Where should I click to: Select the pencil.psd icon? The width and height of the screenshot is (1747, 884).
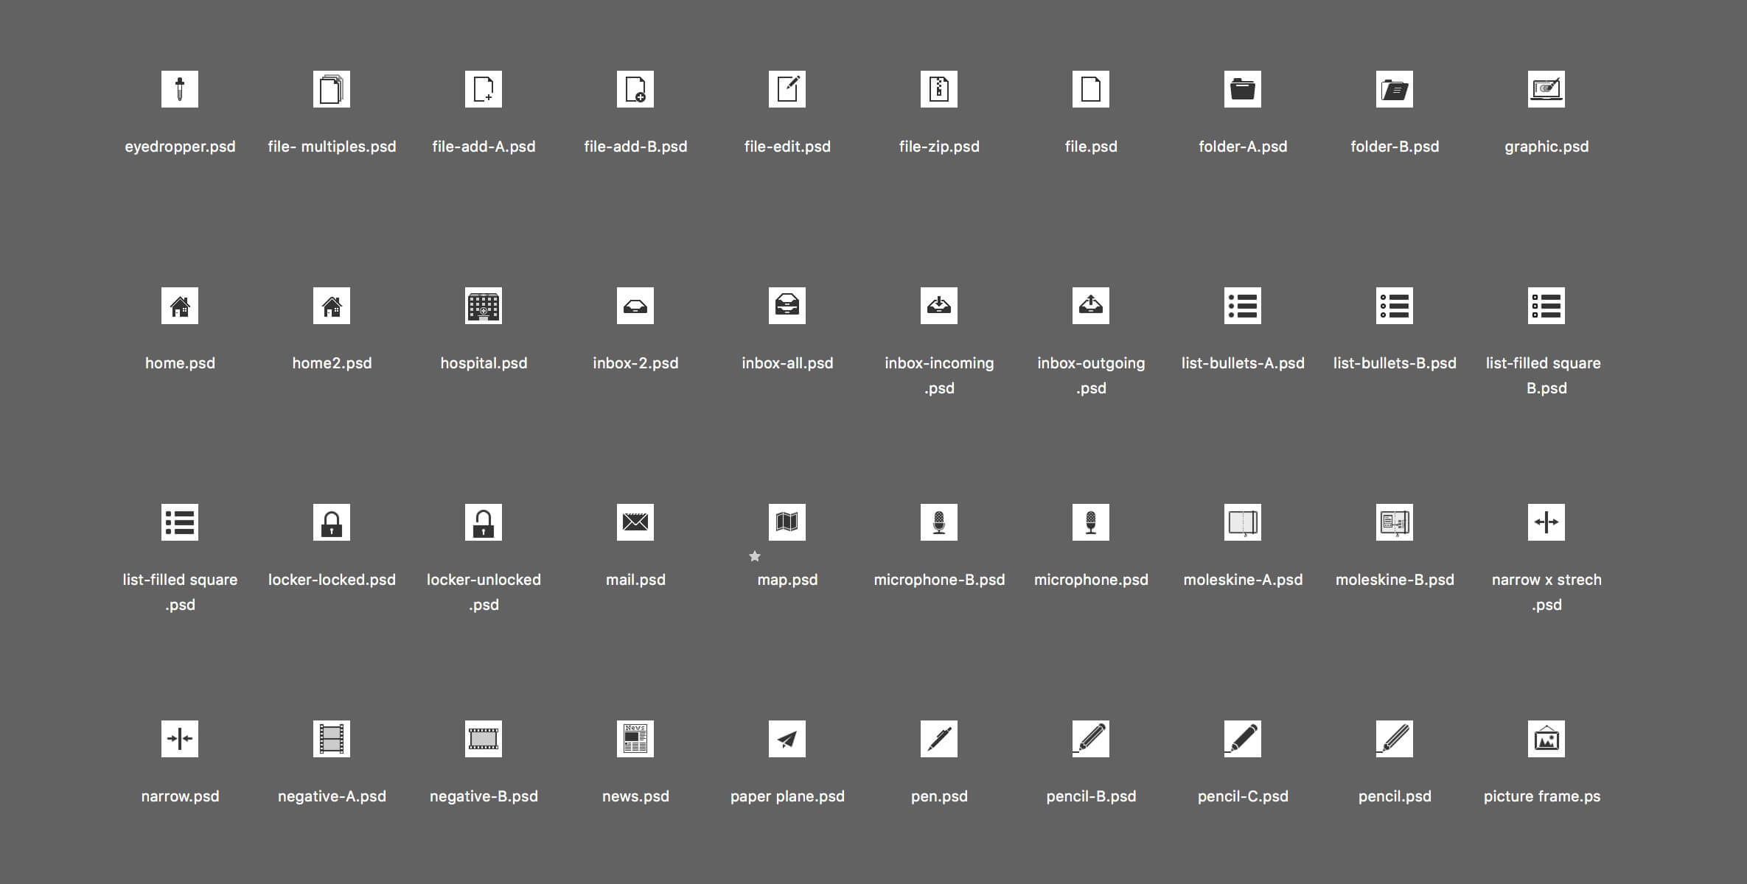[1395, 739]
